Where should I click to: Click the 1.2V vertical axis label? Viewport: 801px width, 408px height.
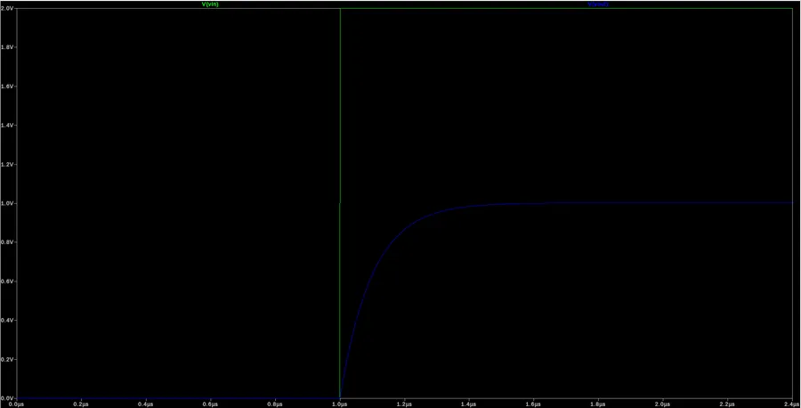(x=6, y=165)
